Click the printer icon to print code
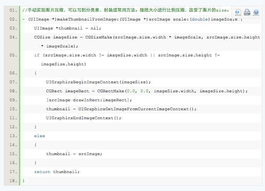Viewport: 265px width, 191px height. click(x=247, y=12)
